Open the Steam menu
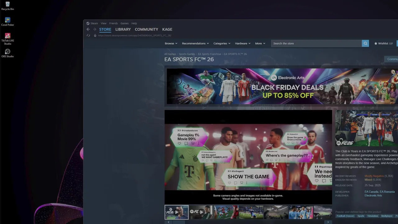 coord(94,23)
